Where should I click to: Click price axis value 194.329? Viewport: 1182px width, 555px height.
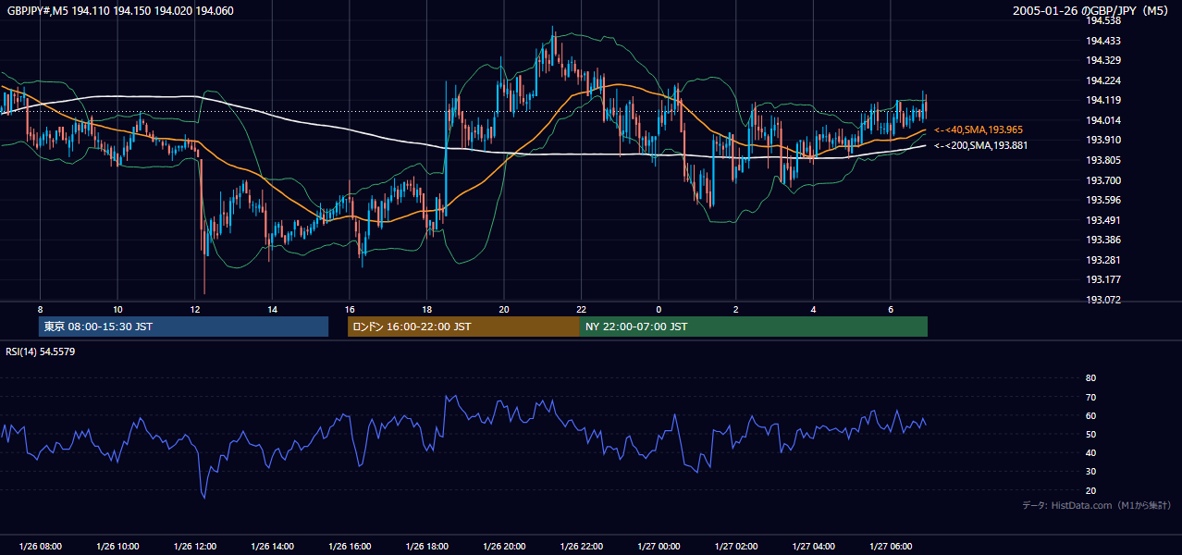(x=1103, y=60)
